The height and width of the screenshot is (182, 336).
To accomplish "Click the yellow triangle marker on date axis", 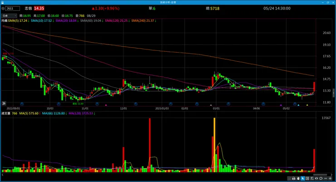I will click(307, 105).
